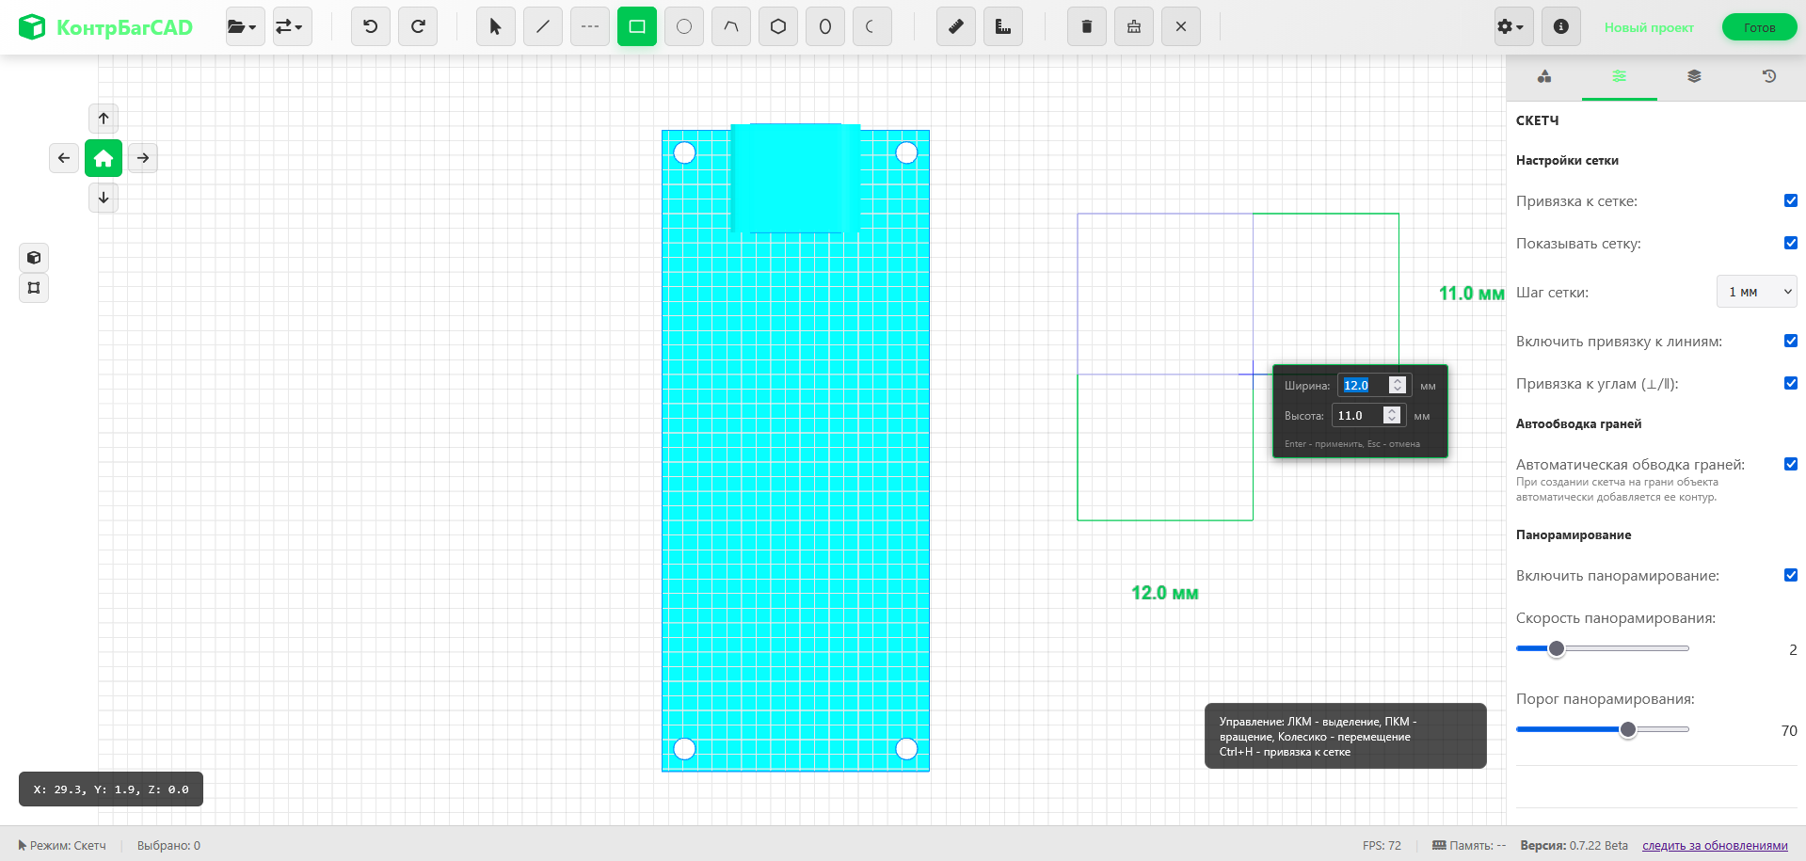Choose the polygon (hexagon) tool
This screenshot has height=861, width=1806.
pos(778,27)
